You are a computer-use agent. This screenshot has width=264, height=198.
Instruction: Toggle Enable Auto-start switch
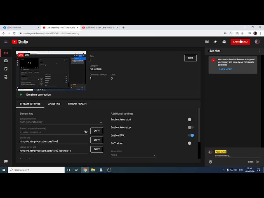(191, 119)
